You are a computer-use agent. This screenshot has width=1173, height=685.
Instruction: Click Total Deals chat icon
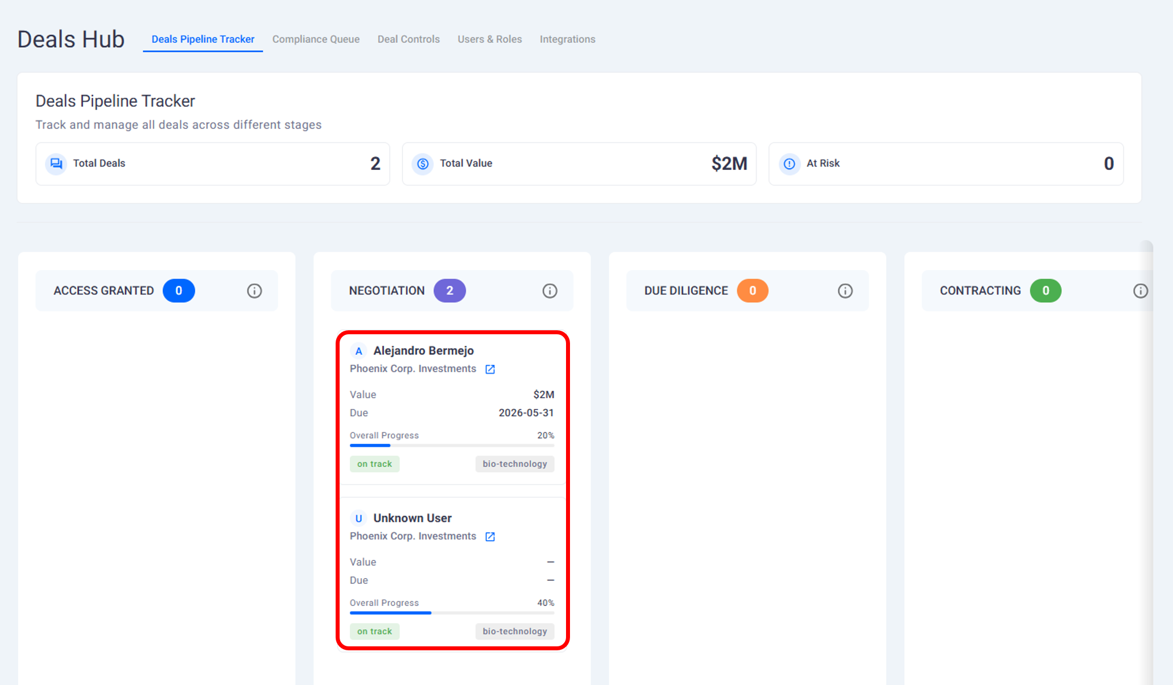pyautogui.click(x=56, y=164)
